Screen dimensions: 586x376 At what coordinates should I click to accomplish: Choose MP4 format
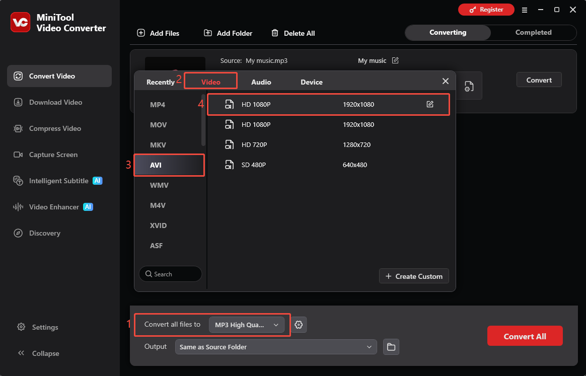pos(169,105)
